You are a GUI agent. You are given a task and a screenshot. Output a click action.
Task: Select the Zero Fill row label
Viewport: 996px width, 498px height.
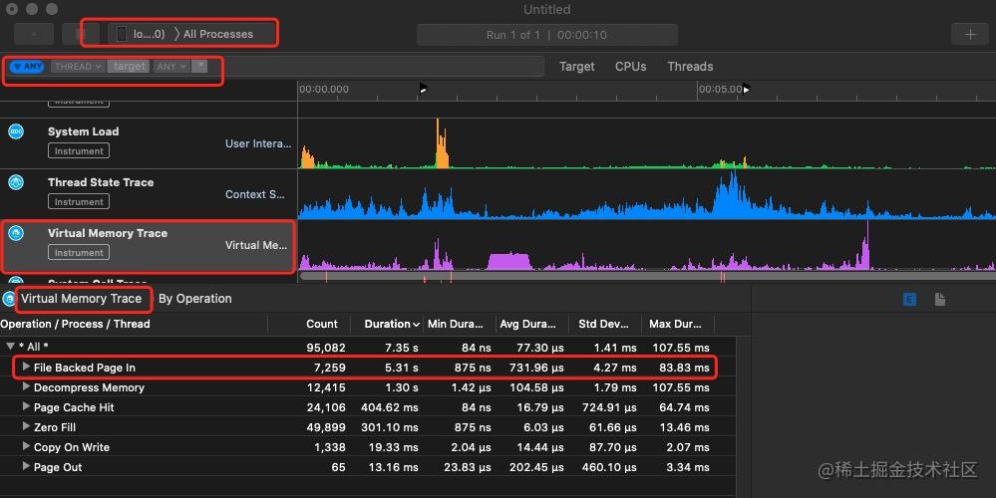[55, 427]
